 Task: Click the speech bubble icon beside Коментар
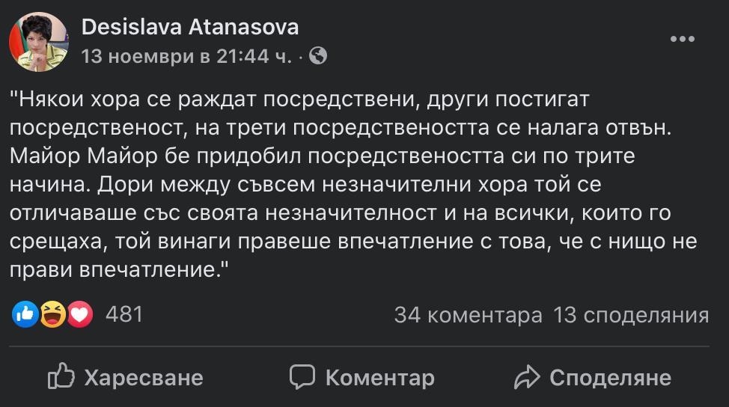click(x=302, y=376)
